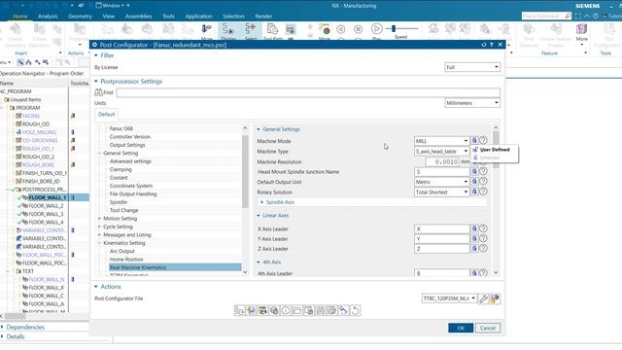Open the By License dropdown showing Full

[x=472, y=67]
